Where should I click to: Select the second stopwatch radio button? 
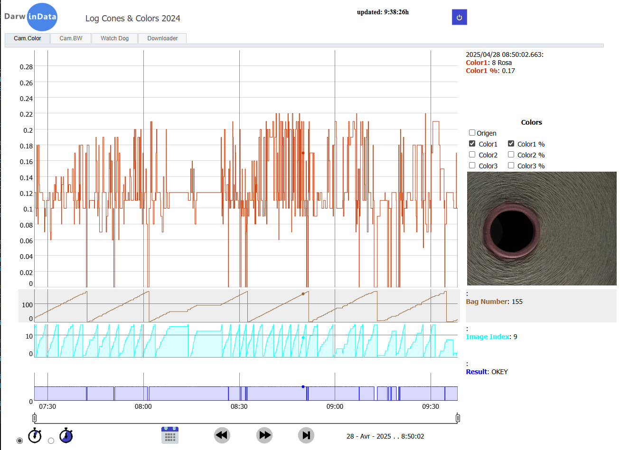point(51,441)
